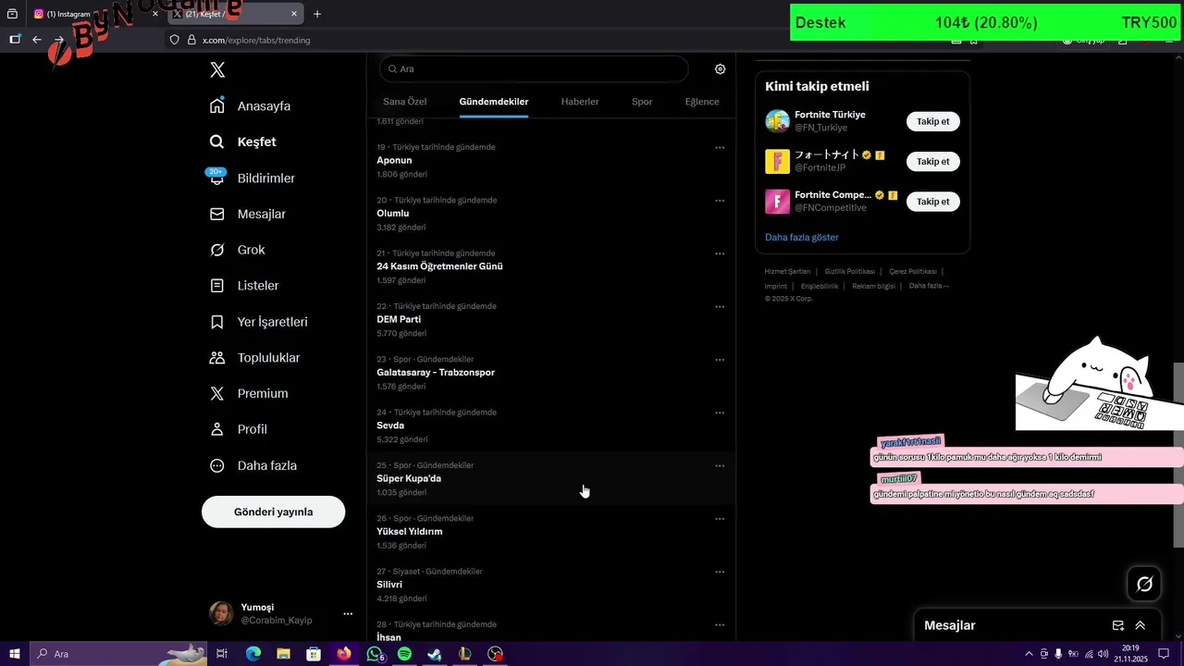Open account menu dots next to Yumoşi

pos(348,614)
